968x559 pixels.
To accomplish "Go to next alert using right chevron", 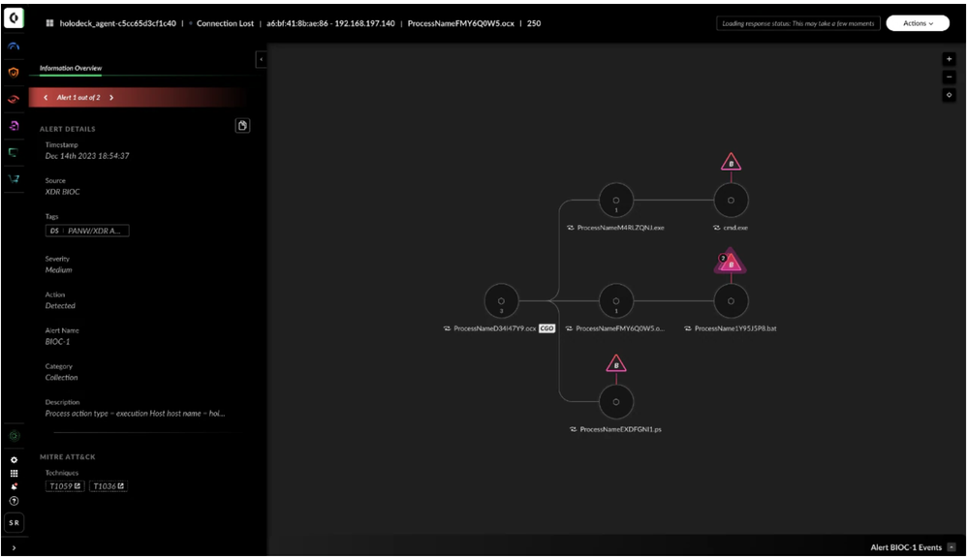I will [x=111, y=98].
